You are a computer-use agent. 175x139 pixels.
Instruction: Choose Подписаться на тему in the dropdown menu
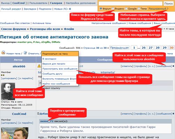point(60,54)
